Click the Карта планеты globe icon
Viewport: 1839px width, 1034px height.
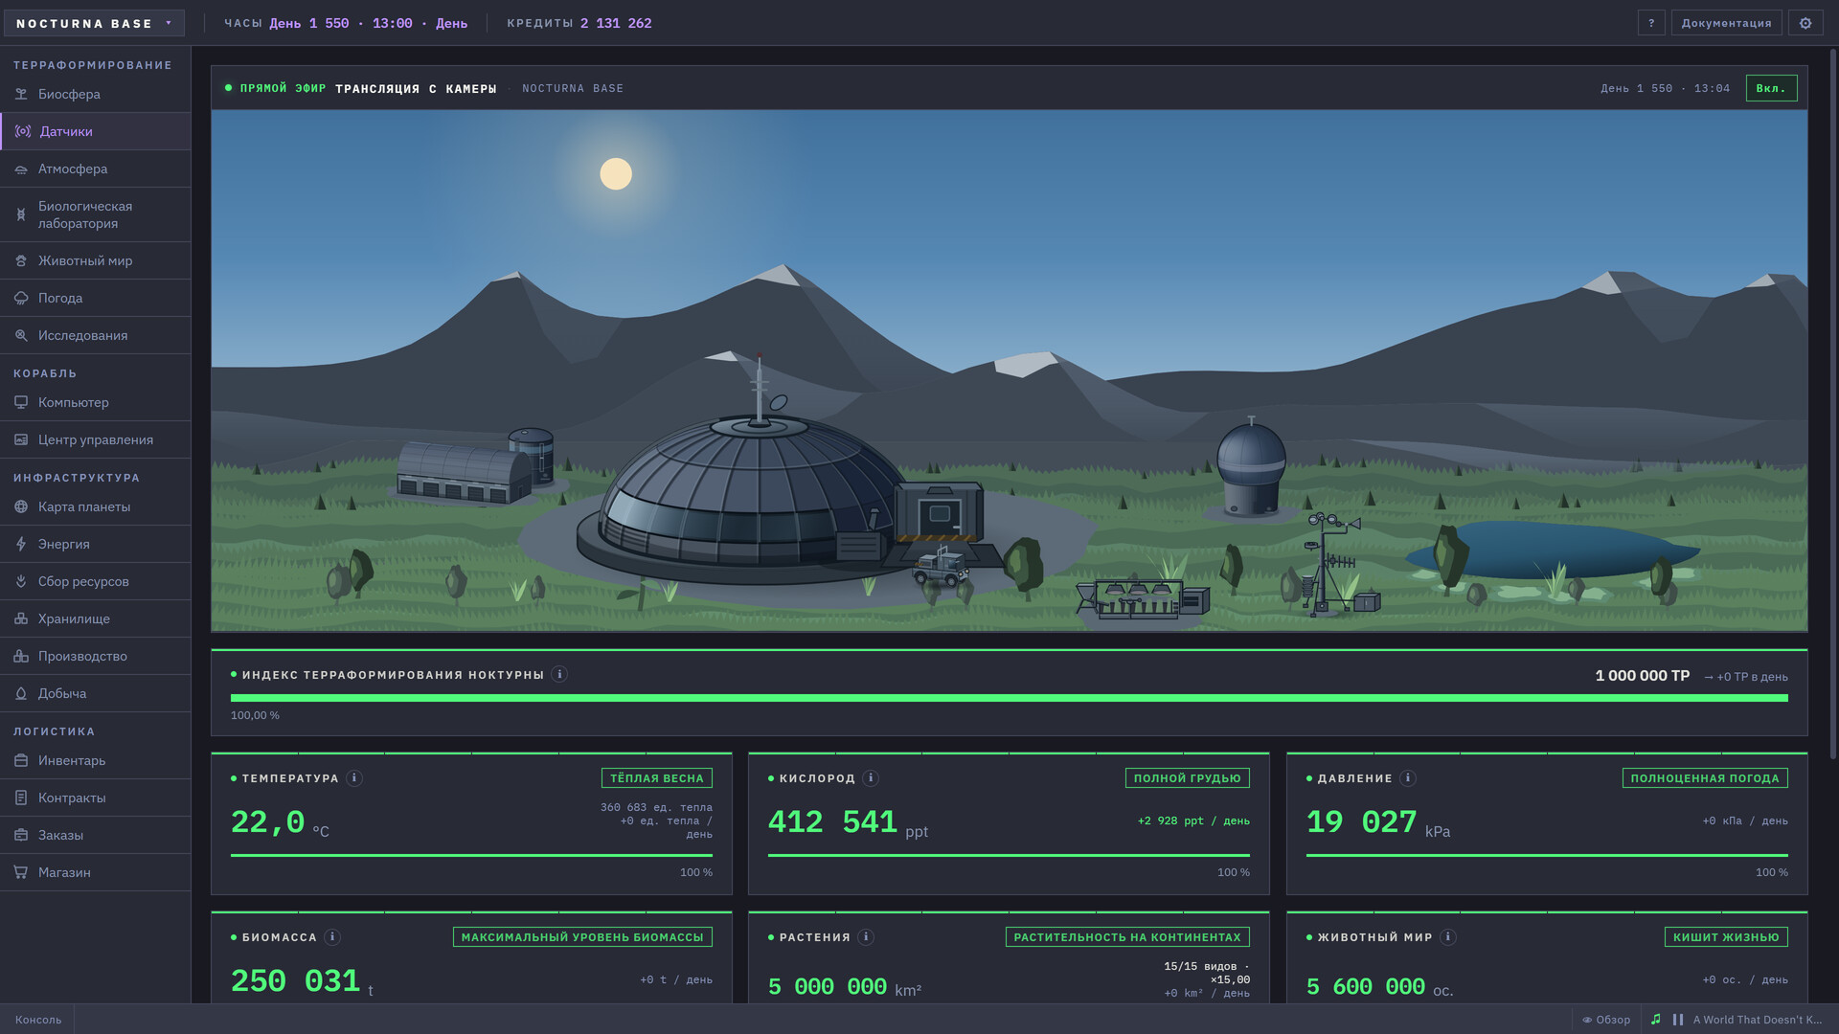click(x=21, y=506)
